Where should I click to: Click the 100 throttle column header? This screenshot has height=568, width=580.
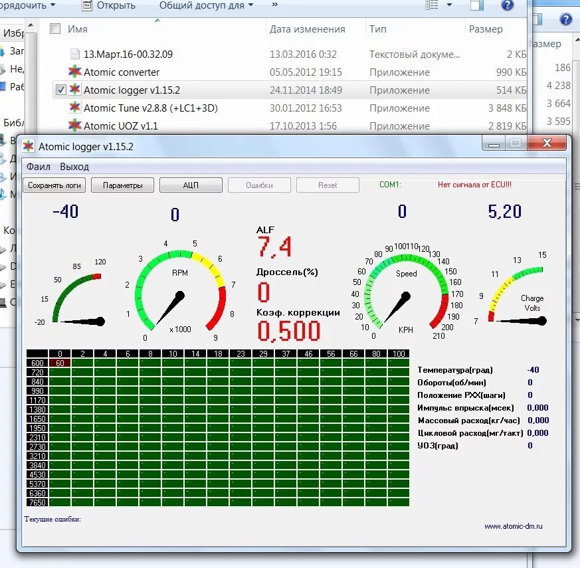click(399, 353)
